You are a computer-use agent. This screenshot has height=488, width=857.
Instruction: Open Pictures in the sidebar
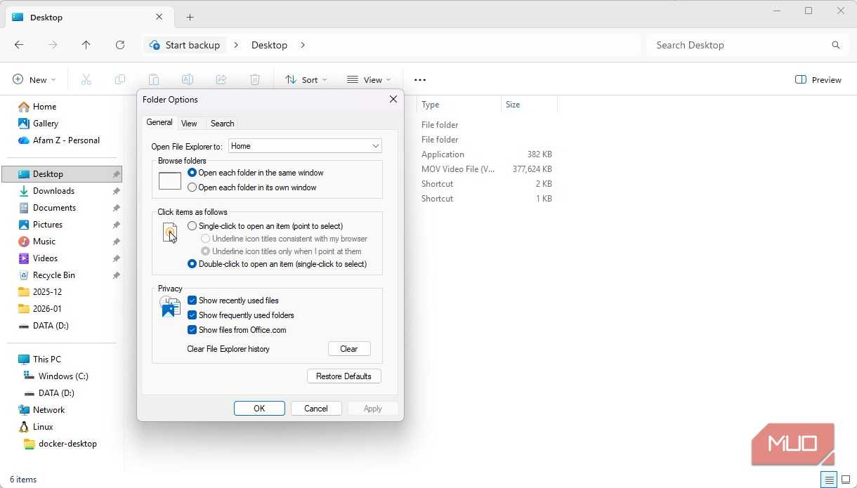48,225
